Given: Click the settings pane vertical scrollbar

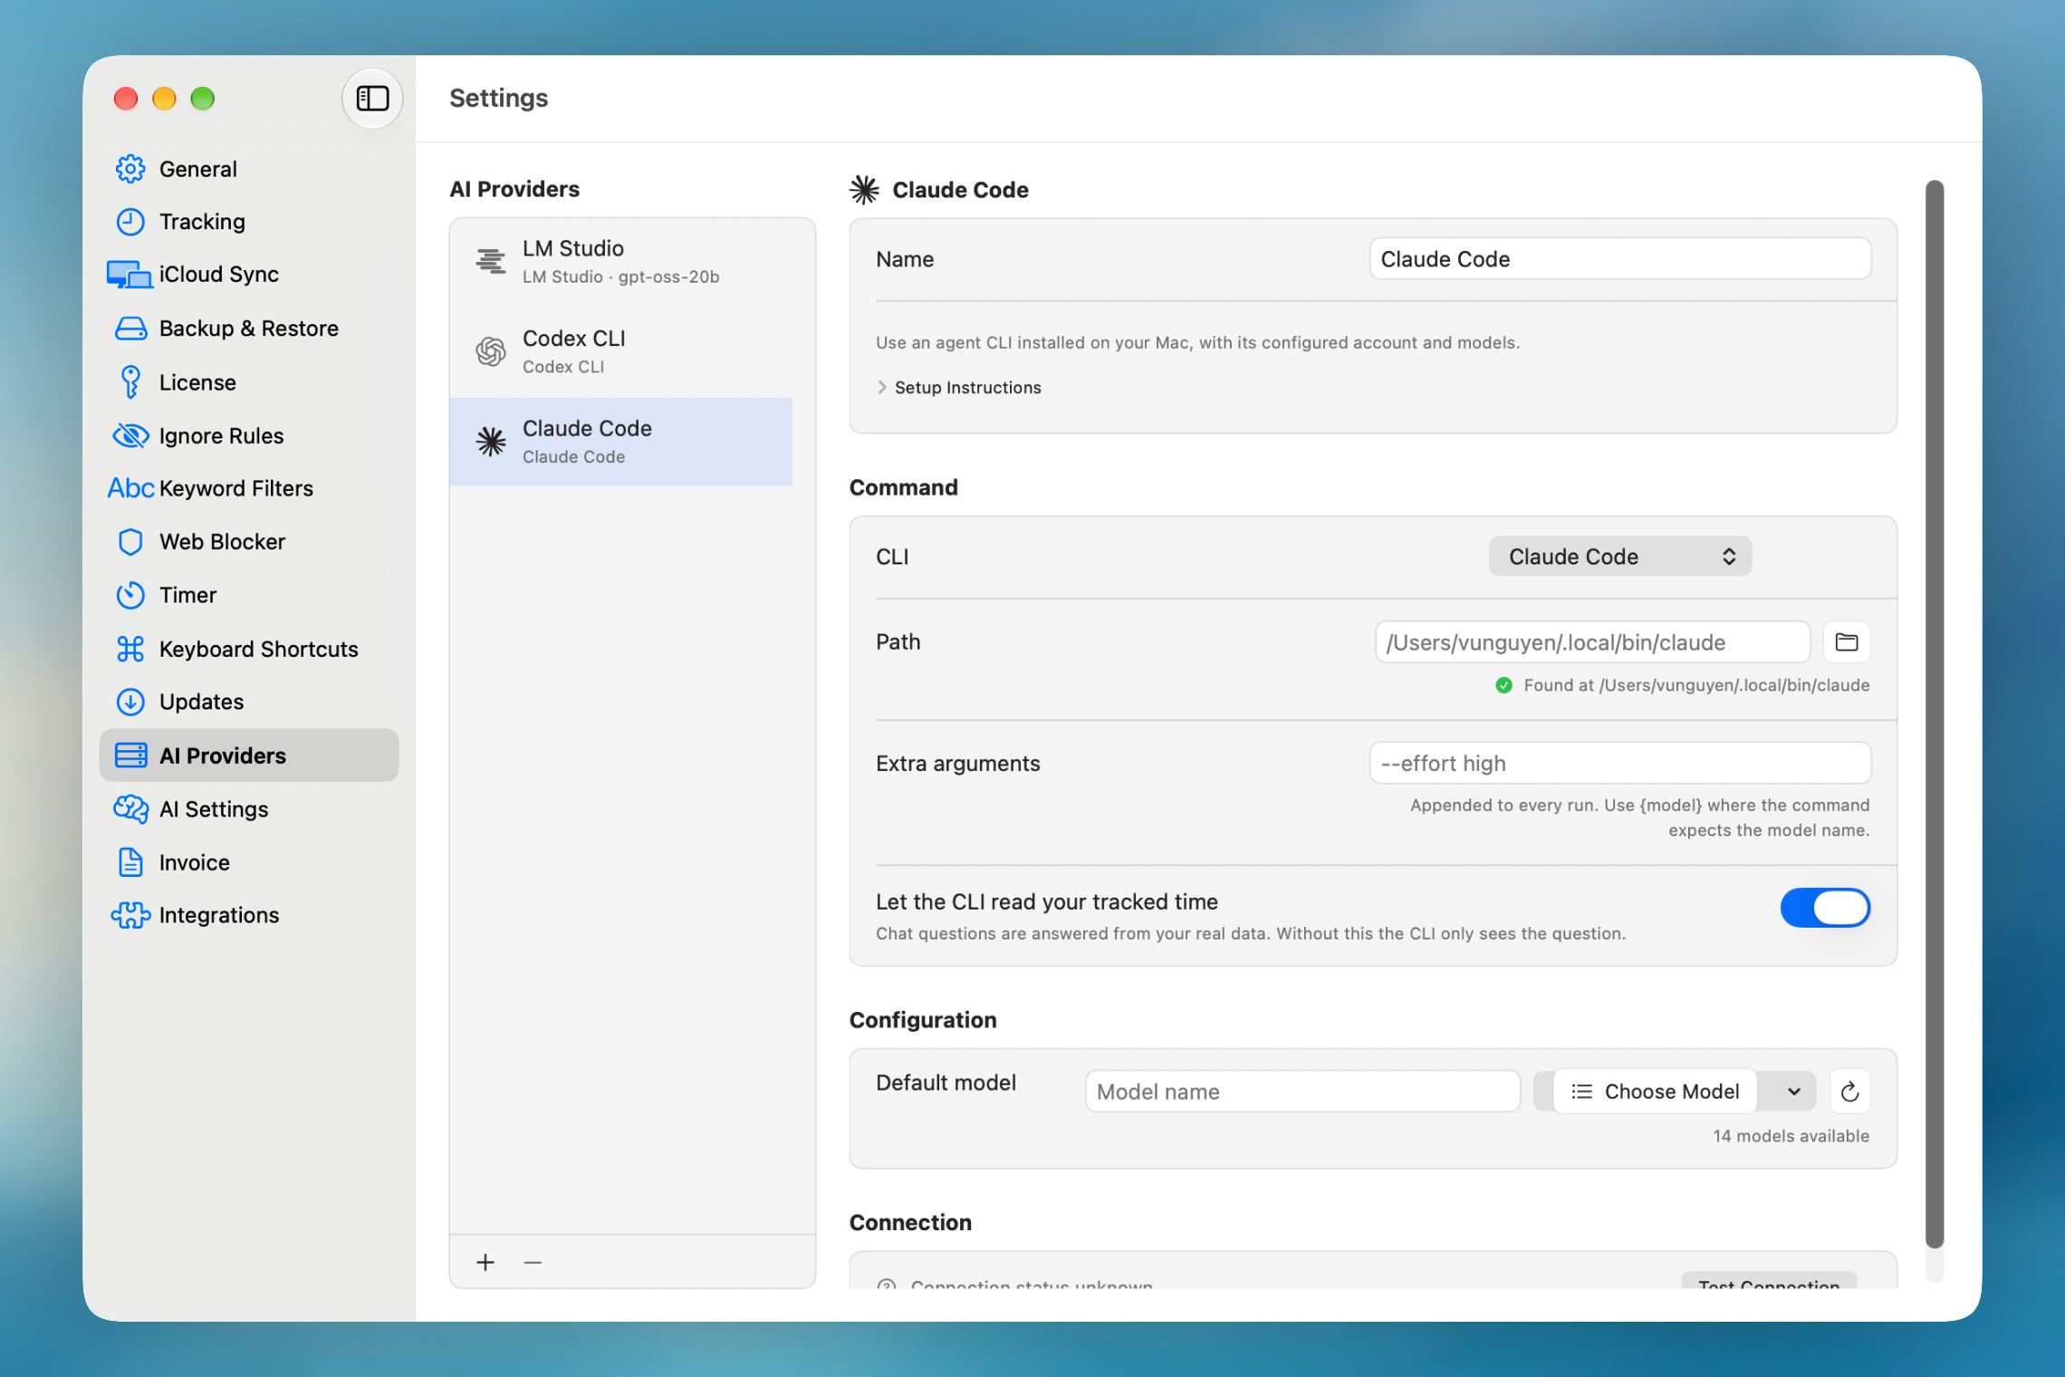Looking at the screenshot, I should (1934, 715).
